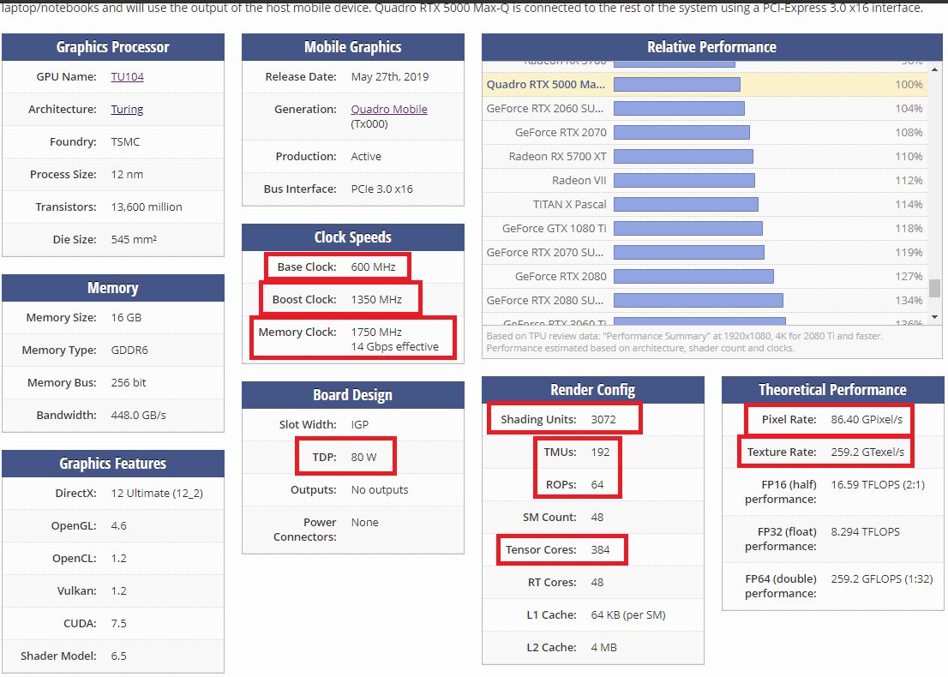Click the 448.0 GB/s bandwidth value
The width and height of the screenshot is (948, 677).
click(139, 416)
